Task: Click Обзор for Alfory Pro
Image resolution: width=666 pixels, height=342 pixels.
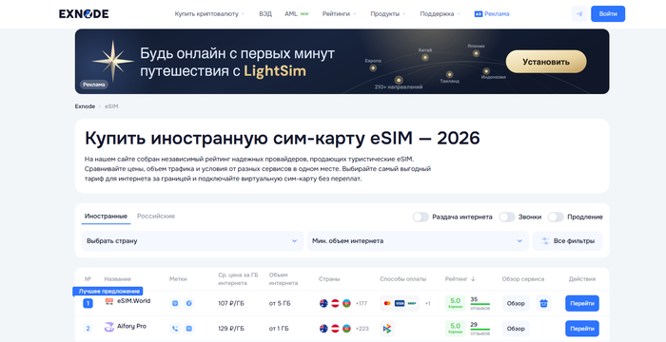Action: tap(516, 329)
